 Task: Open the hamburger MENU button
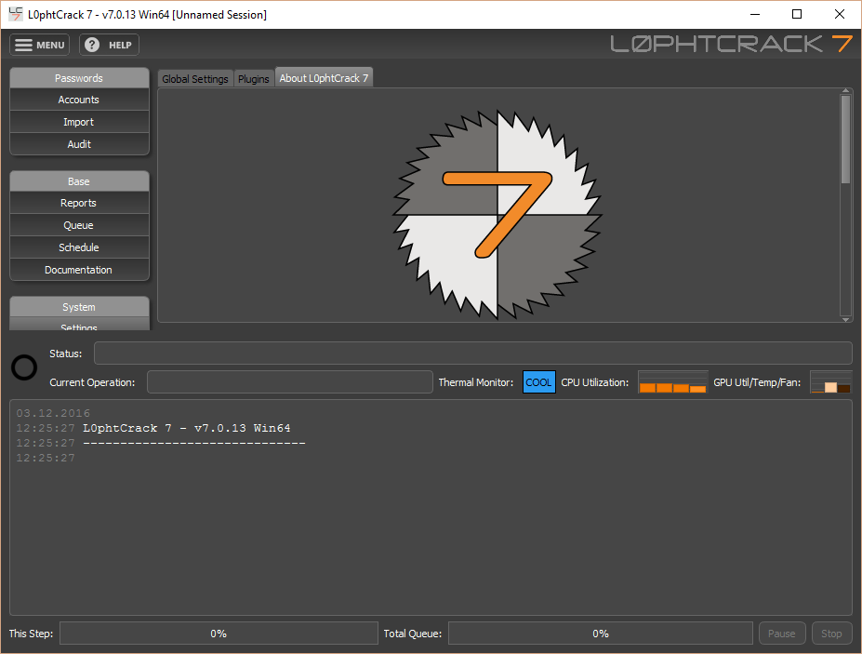coord(39,45)
